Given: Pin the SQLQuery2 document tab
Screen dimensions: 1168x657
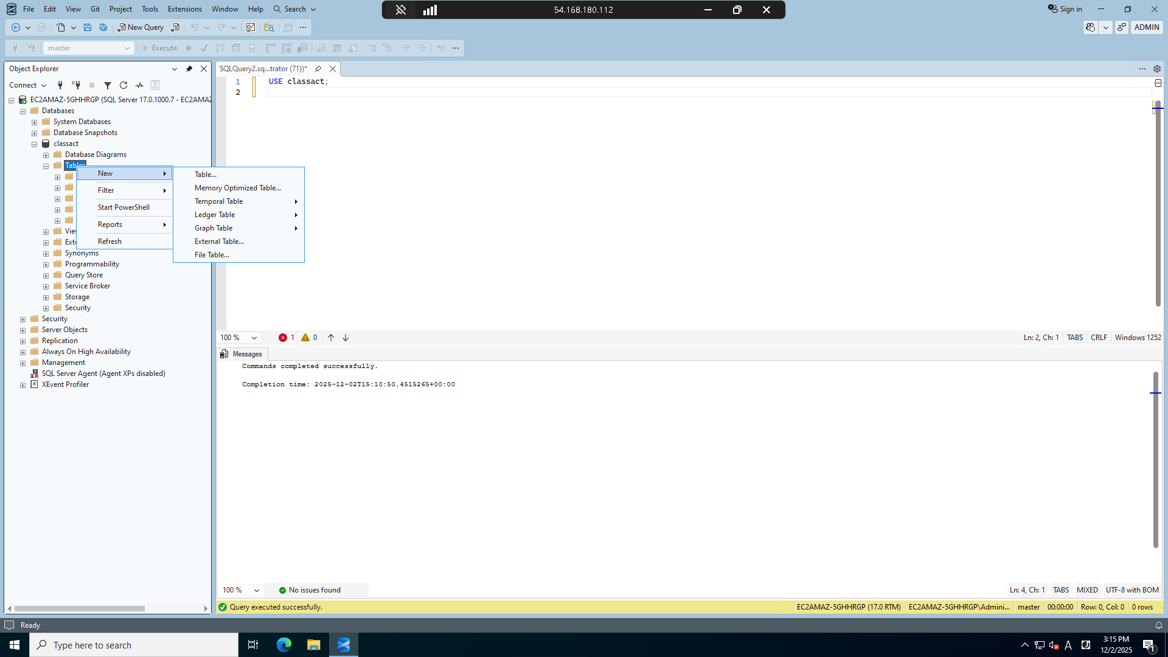Looking at the screenshot, I should [318, 69].
